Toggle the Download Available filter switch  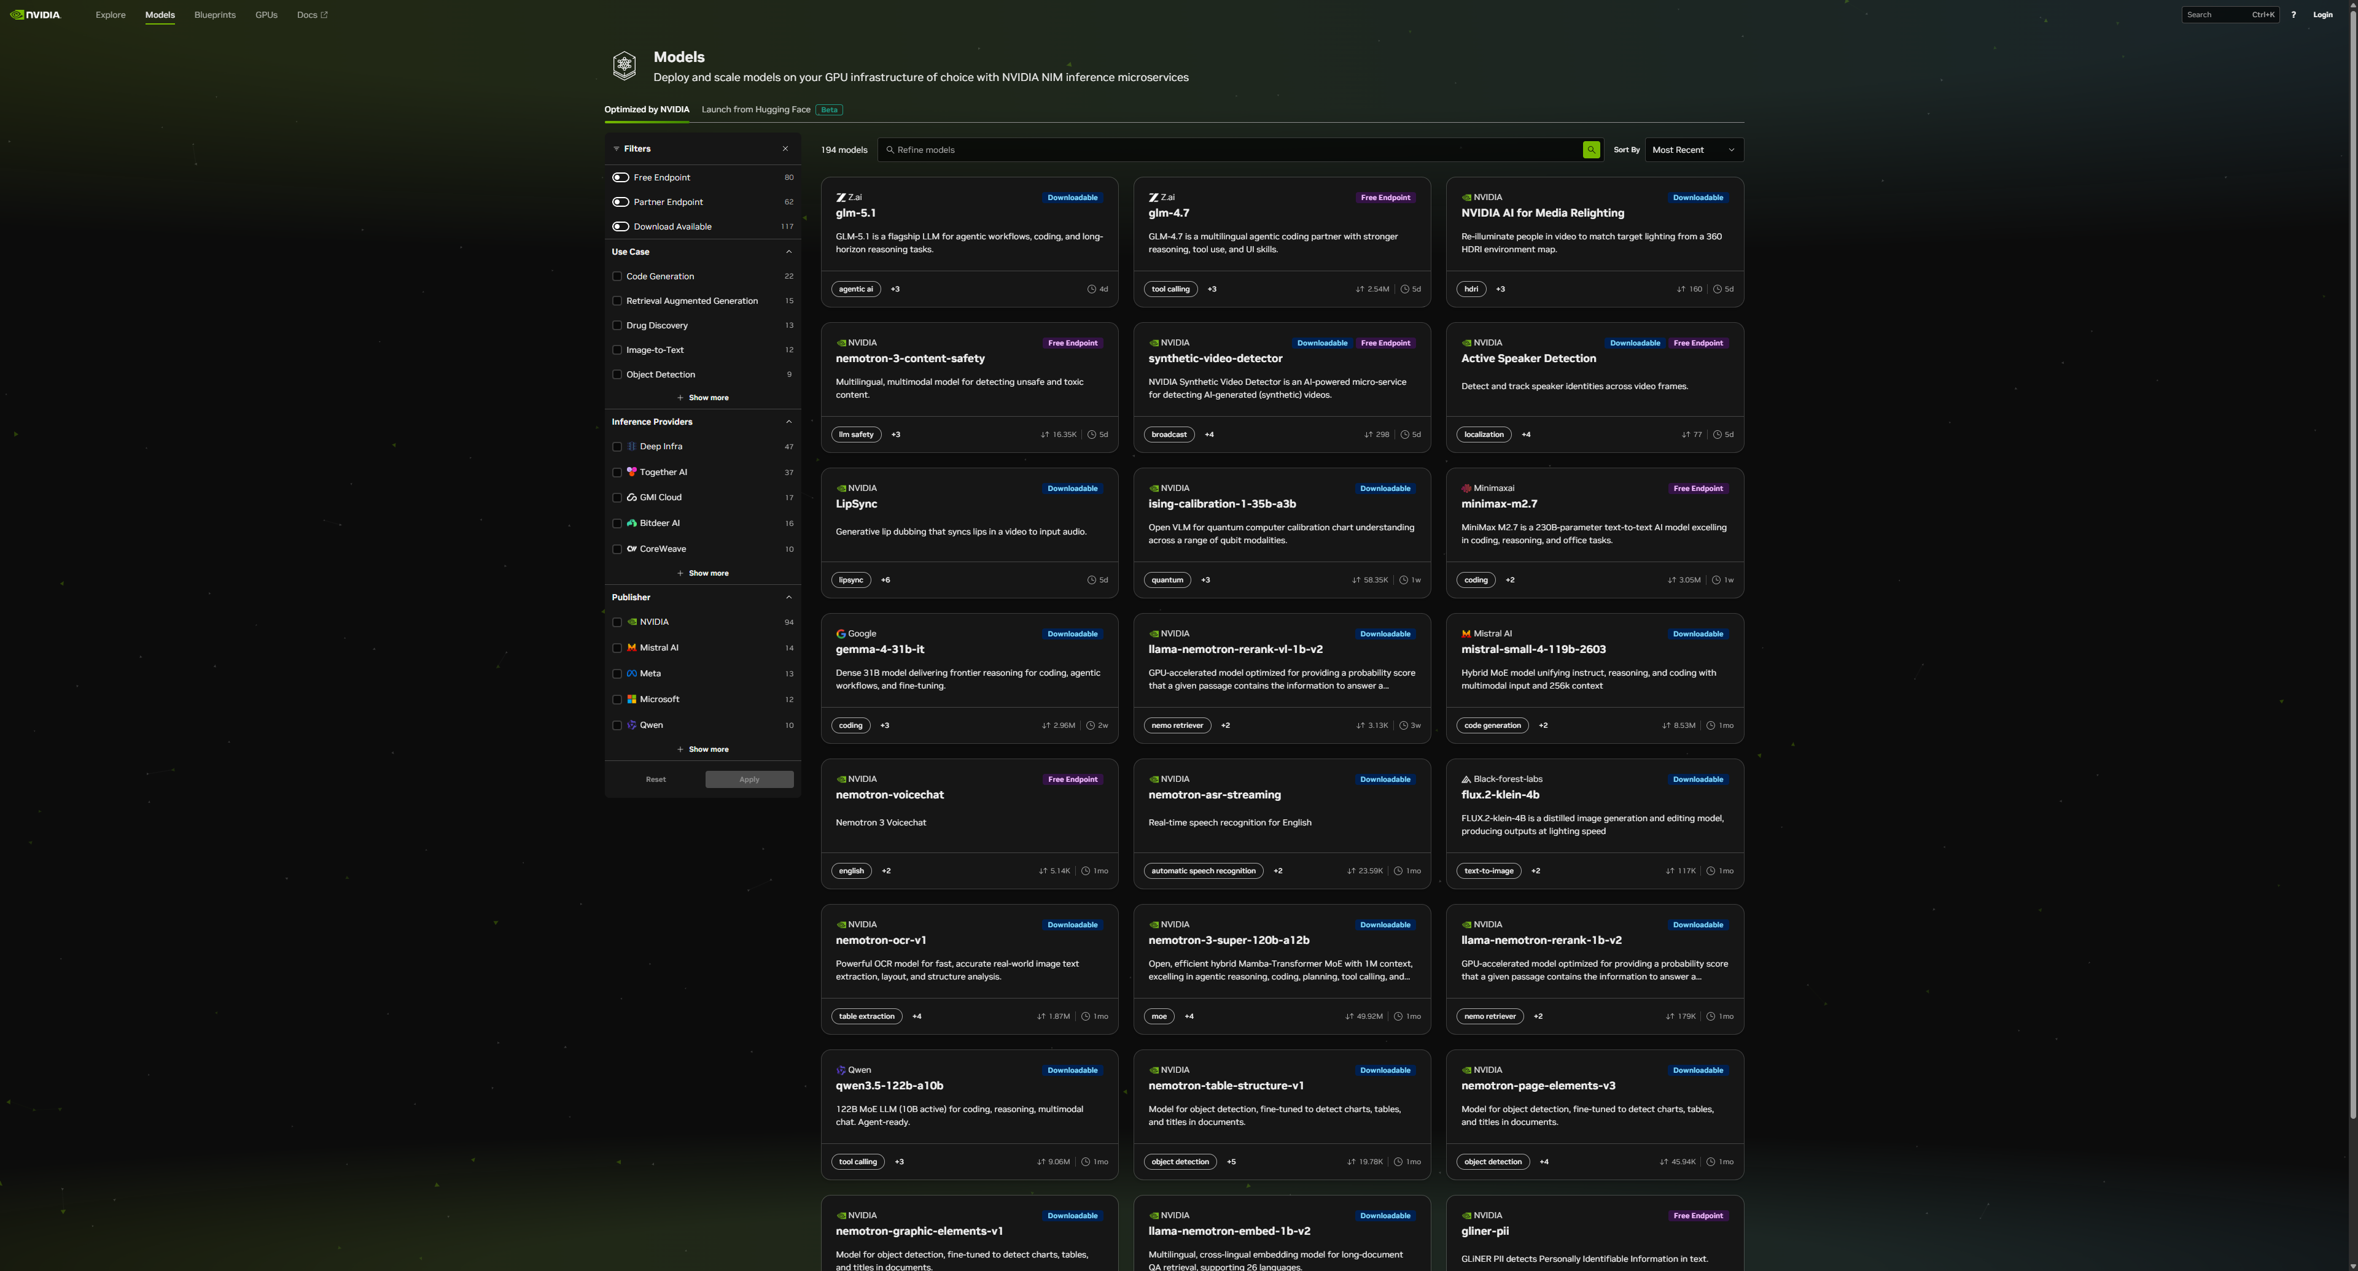(621, 227)
